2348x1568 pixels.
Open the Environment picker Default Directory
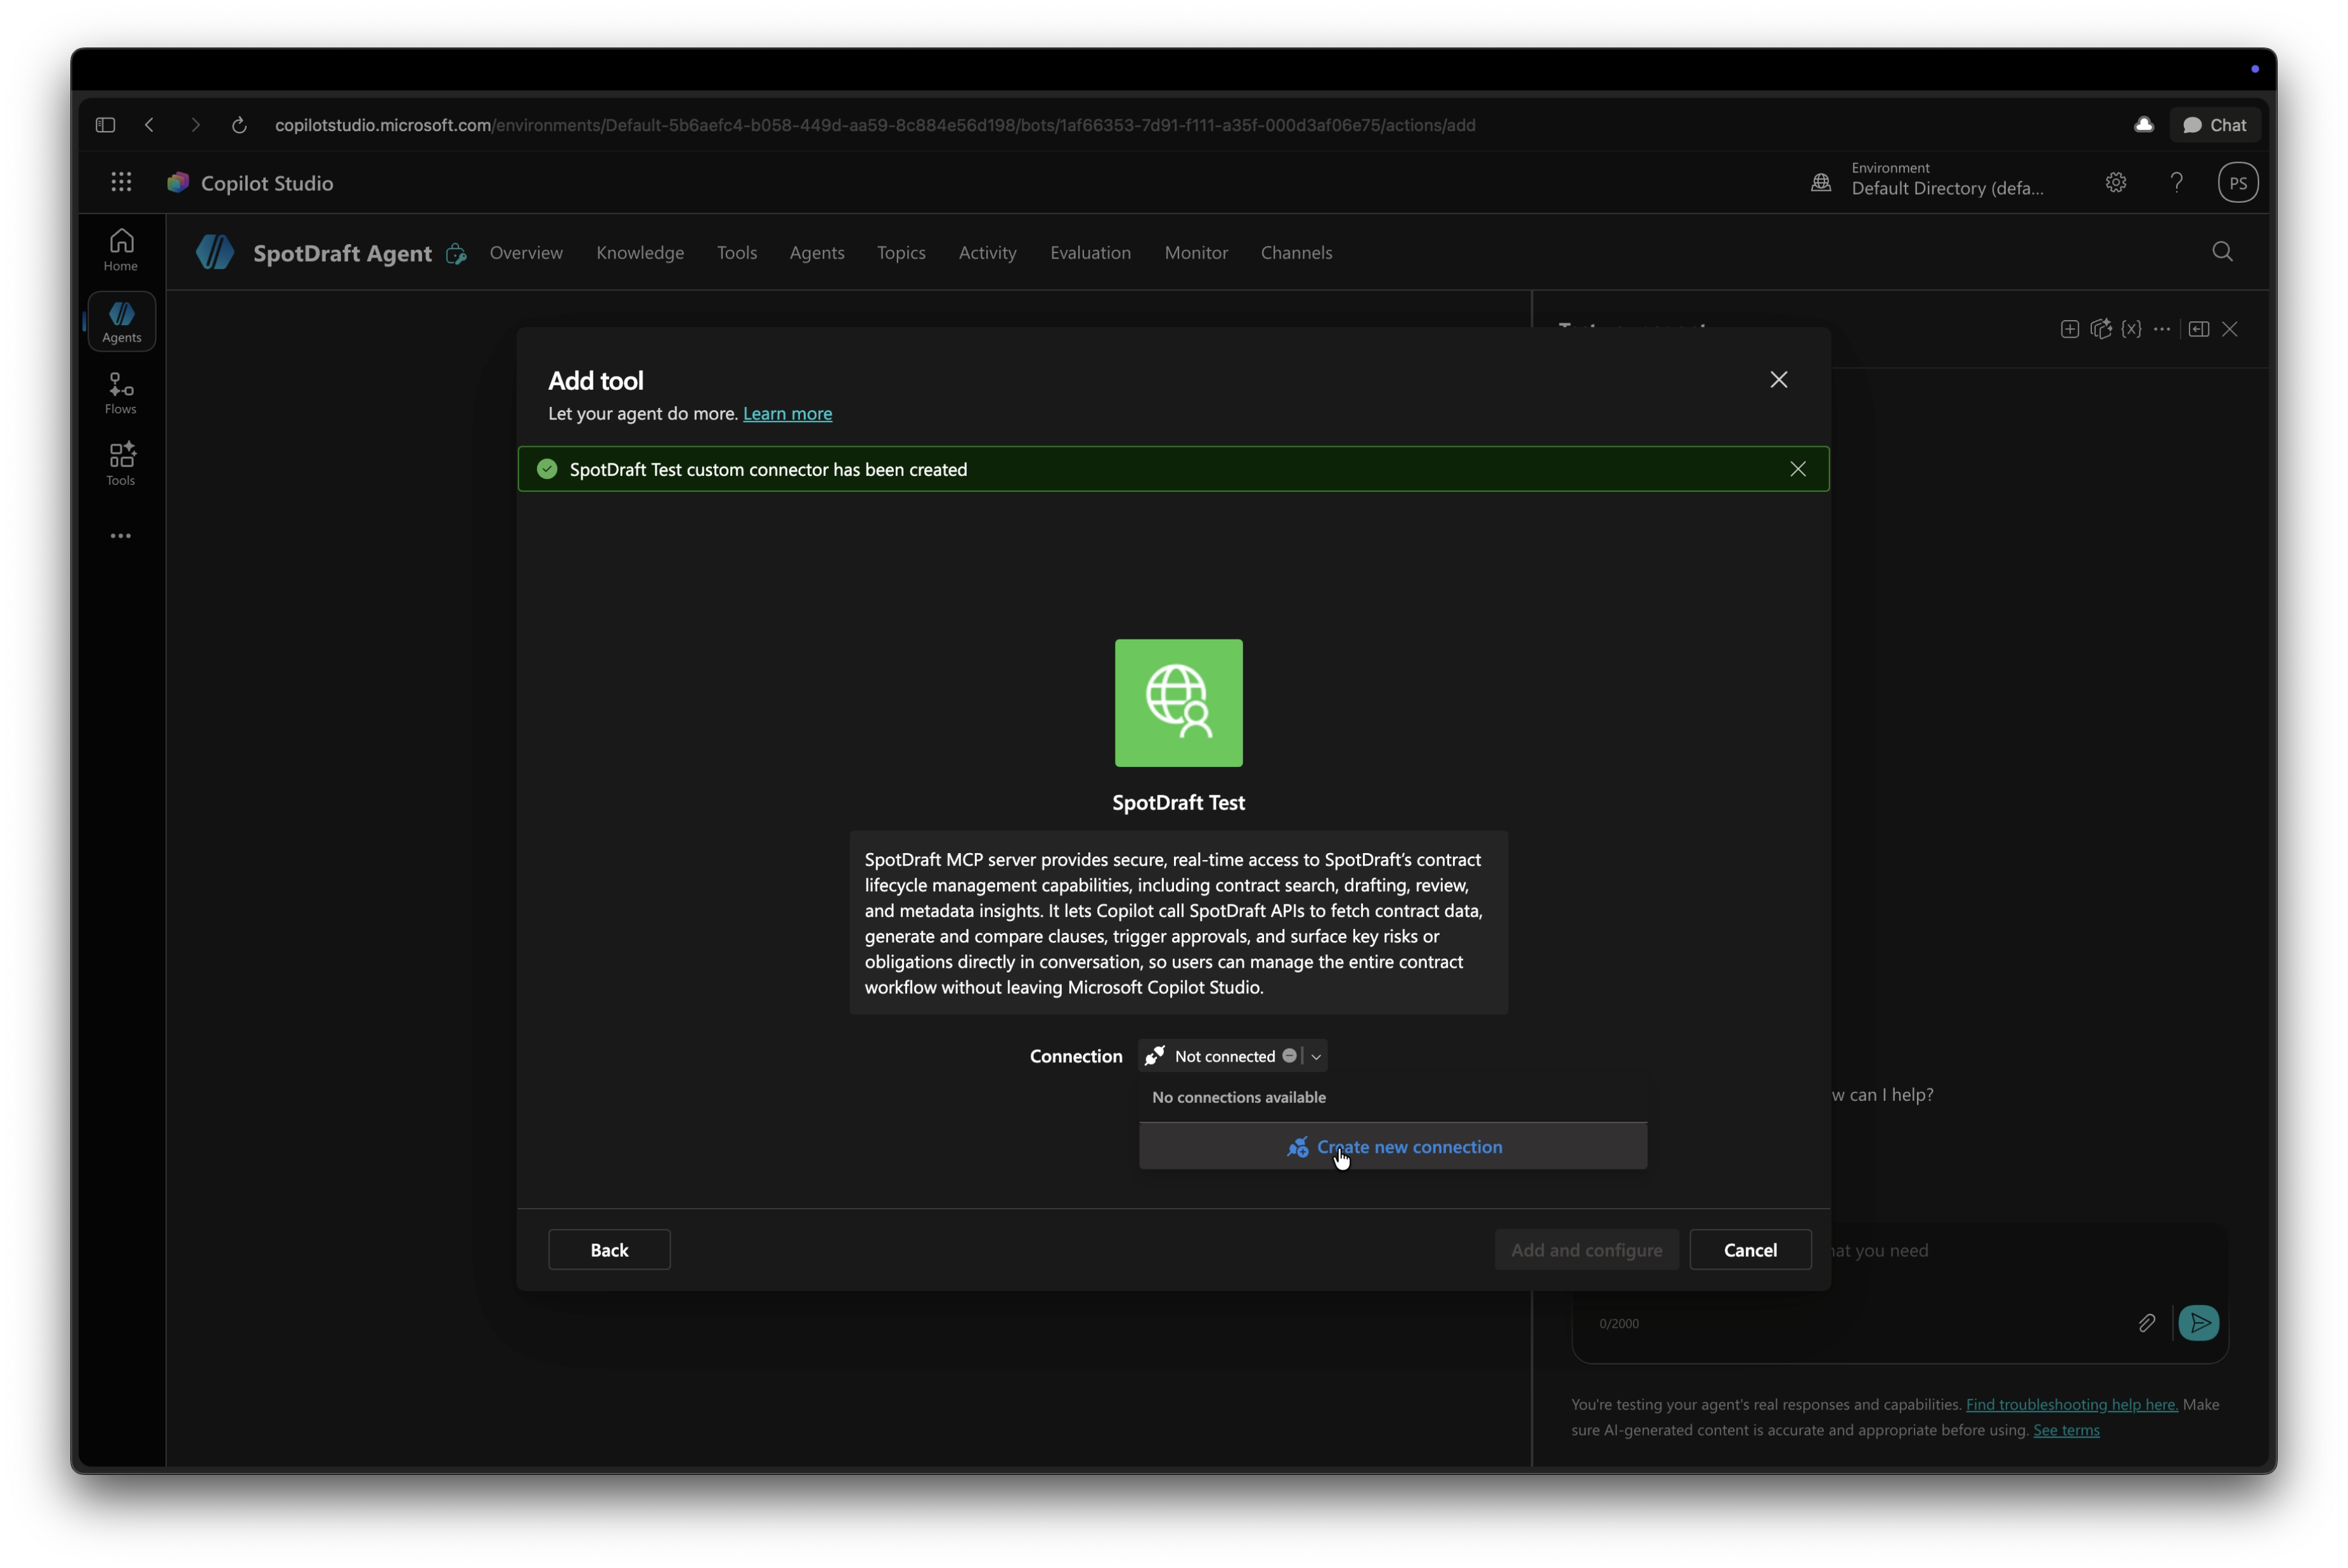coord(1927,180)
